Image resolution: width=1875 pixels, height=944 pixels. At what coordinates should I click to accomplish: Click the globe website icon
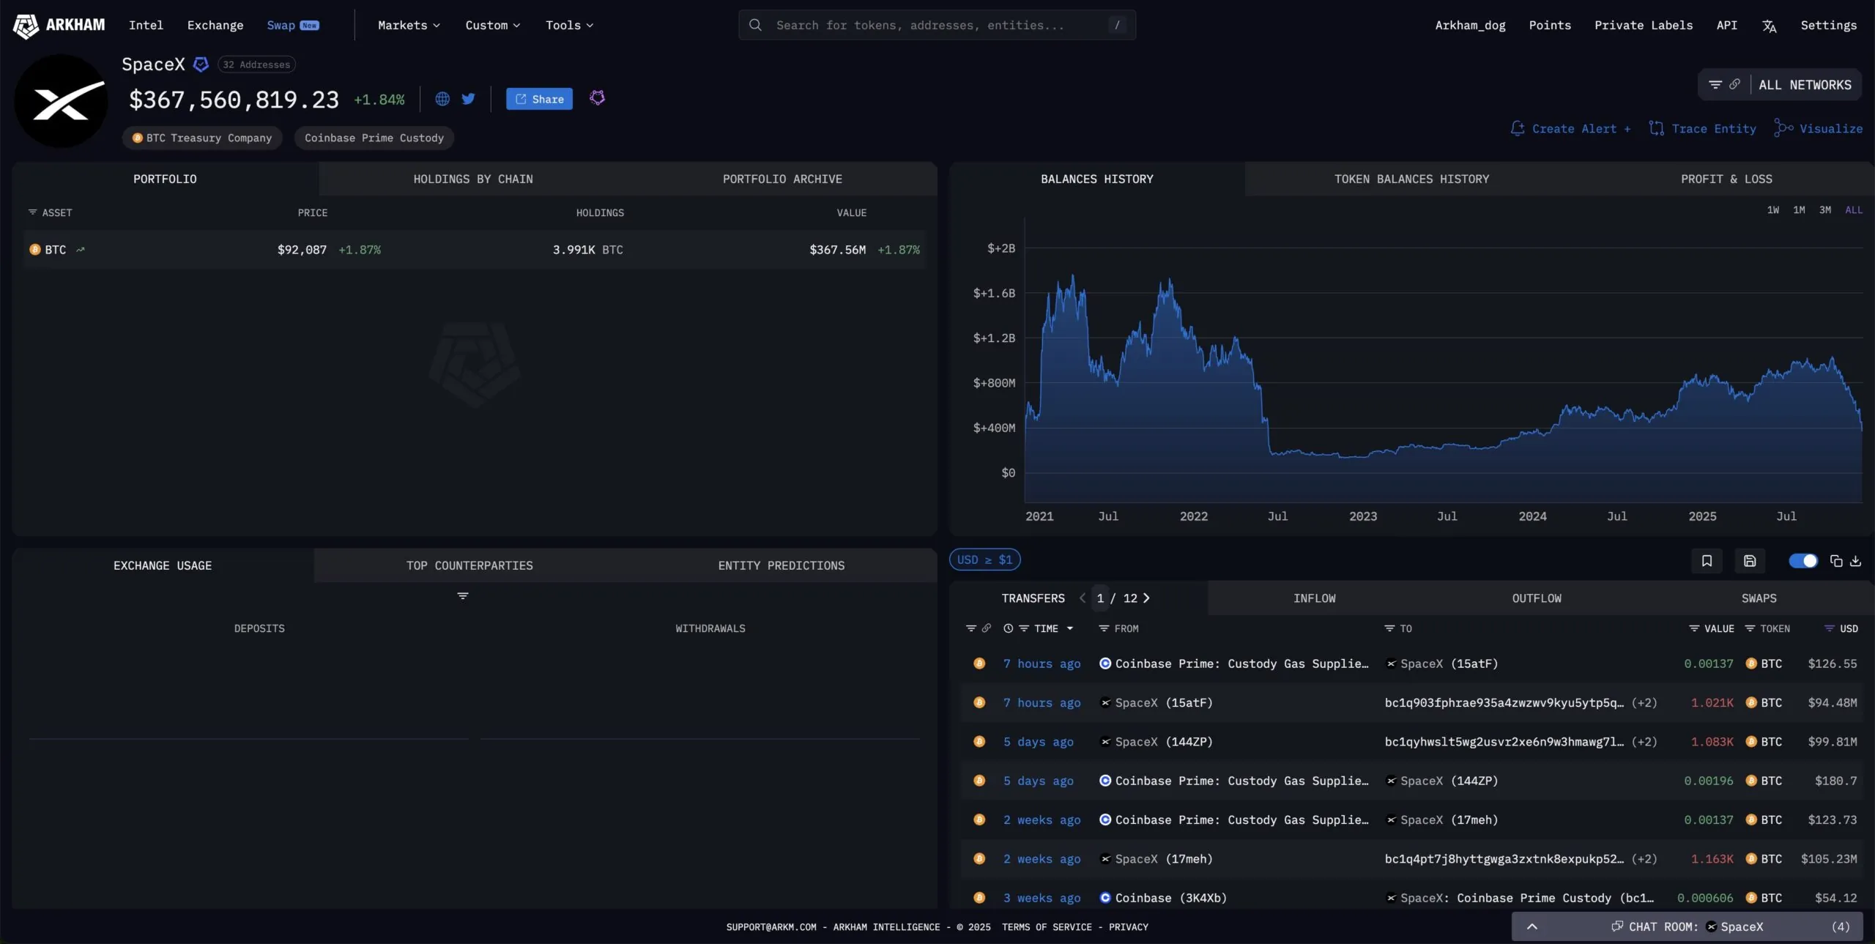point(442,99)
